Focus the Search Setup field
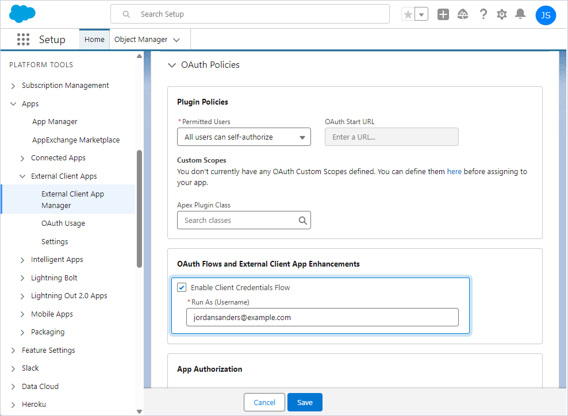Image resolution: width=568 pixels, height=416 pixels. [250, 14]
